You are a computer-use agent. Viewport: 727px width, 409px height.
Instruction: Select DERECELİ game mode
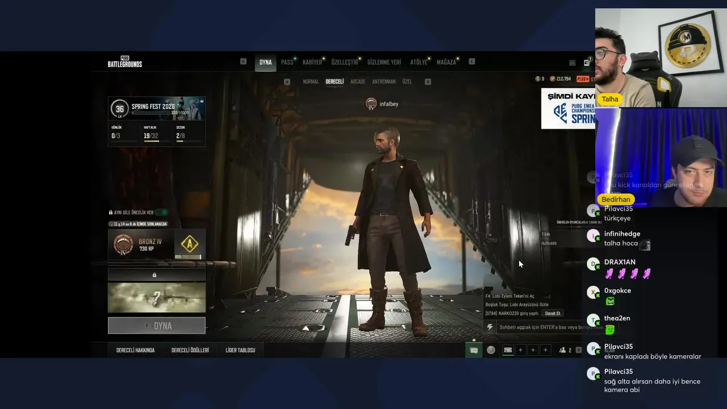click(335, 82)
